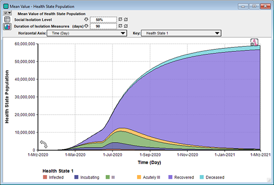Close the Mean Value window

(265, 6)
